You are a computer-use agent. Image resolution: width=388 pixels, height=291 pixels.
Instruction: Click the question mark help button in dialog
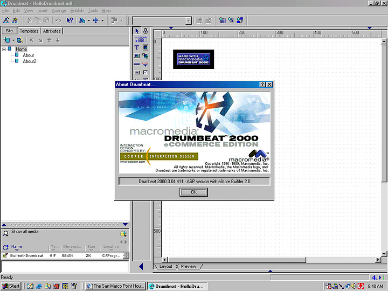point(262,85)
